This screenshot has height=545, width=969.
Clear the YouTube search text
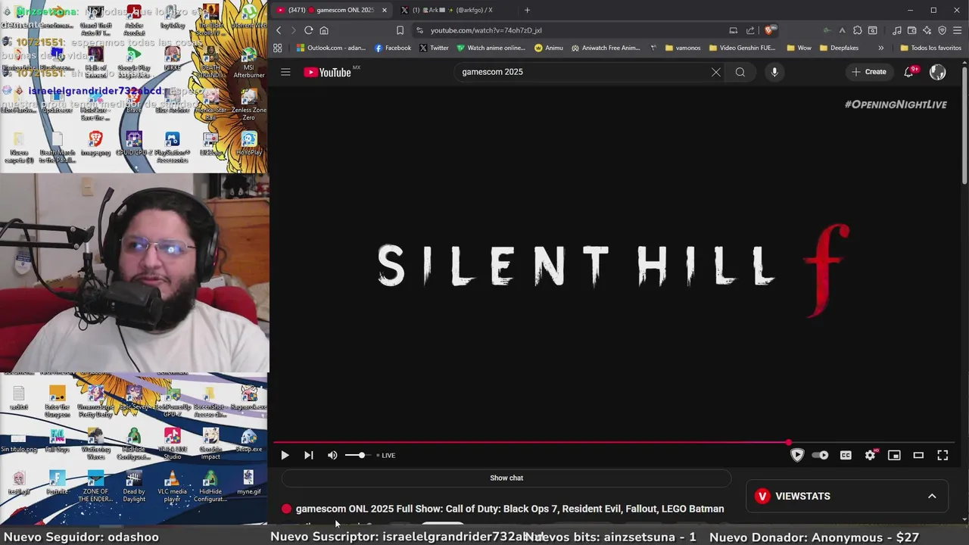tap(715, 72)
